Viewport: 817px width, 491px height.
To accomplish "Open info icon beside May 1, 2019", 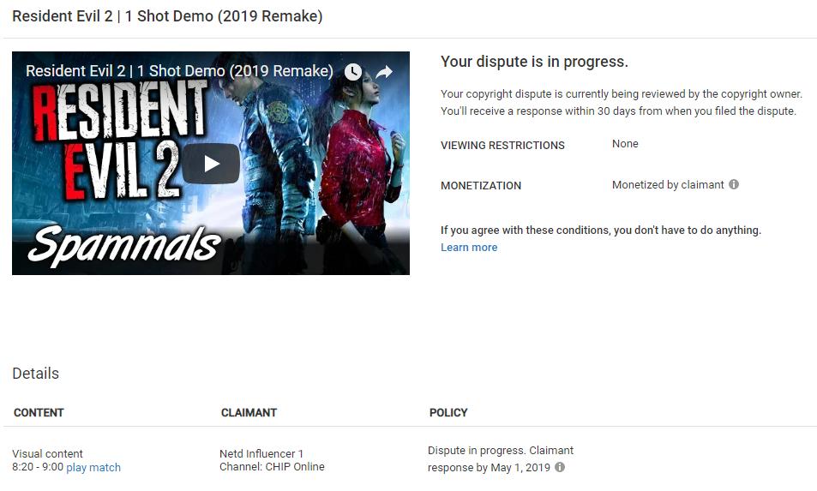I will [x=560, y=467].
